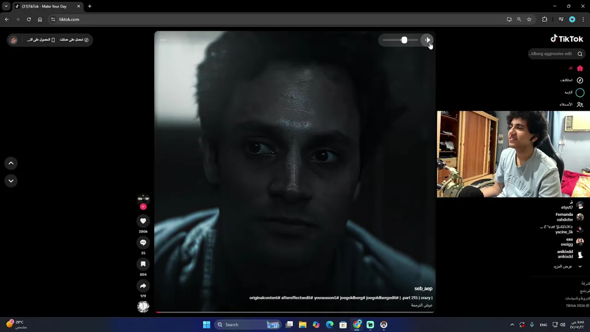Image resolution: width=590 pixels, height=332 pixels.
Task: Switch the ENG input language
Action: pos(543,325)
